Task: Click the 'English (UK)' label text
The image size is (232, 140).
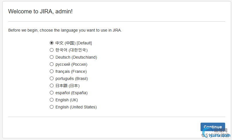Action: tap(67, 100)
